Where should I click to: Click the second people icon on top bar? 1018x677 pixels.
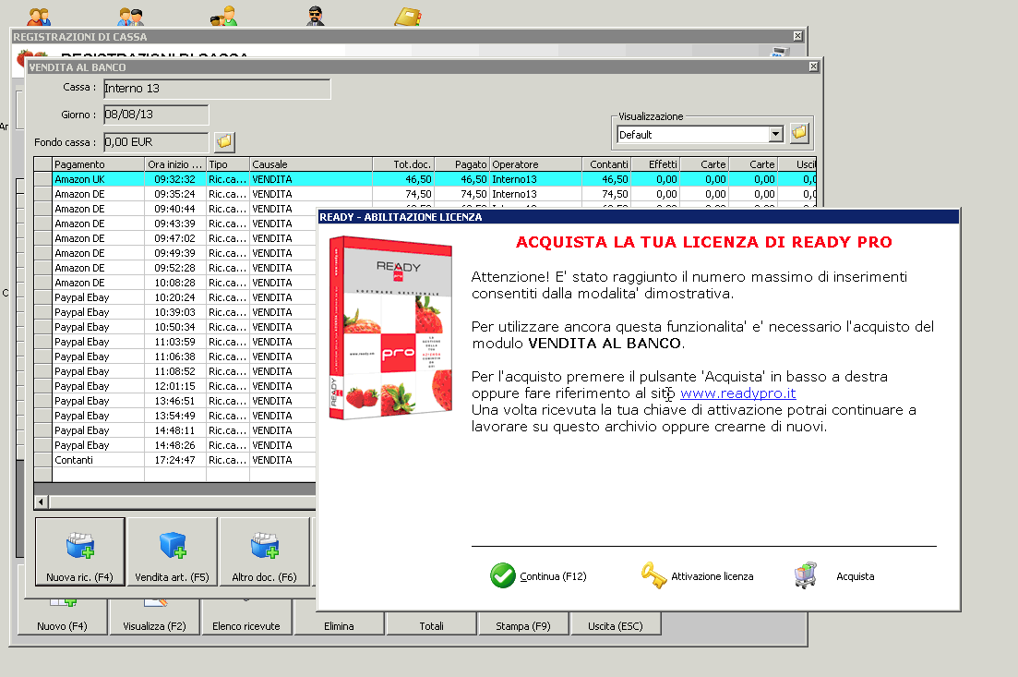[x=131, y=17]
